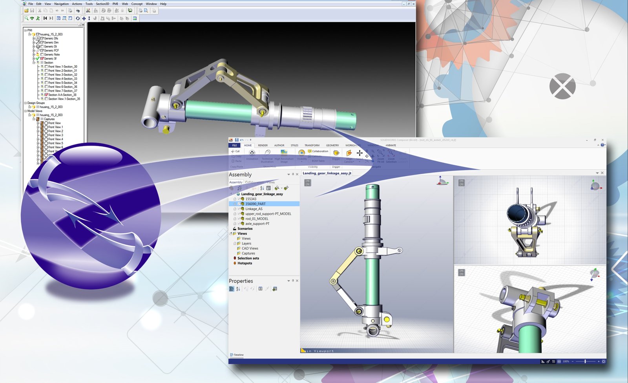This screenshot has height=383, width=628.
Task: Collapse the Design Groups tree node
Action: pyautogui.click(x=26, y=103)
